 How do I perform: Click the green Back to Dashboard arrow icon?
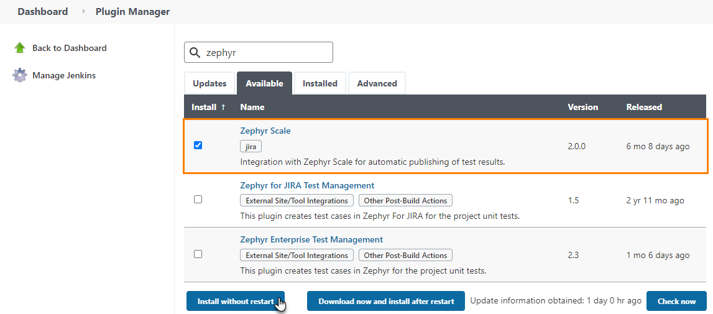[20, 48]
